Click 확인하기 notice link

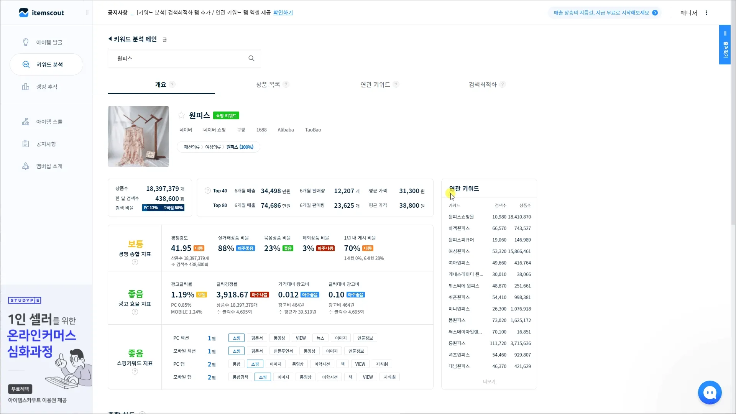click(x=283, y=13)
